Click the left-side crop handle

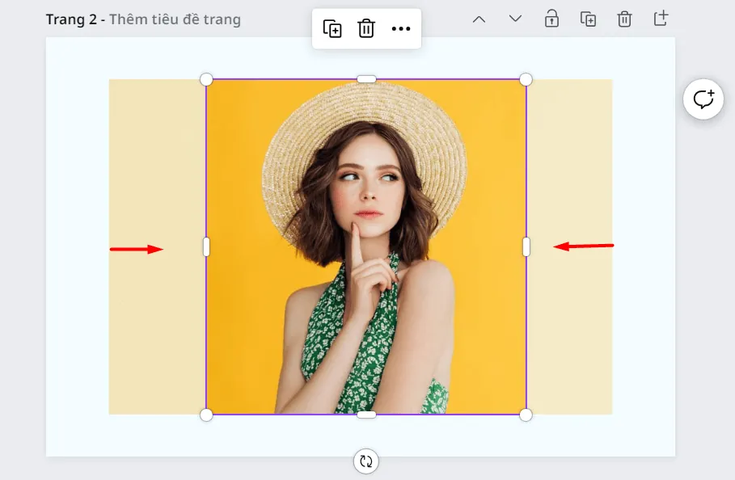(206, 246)
